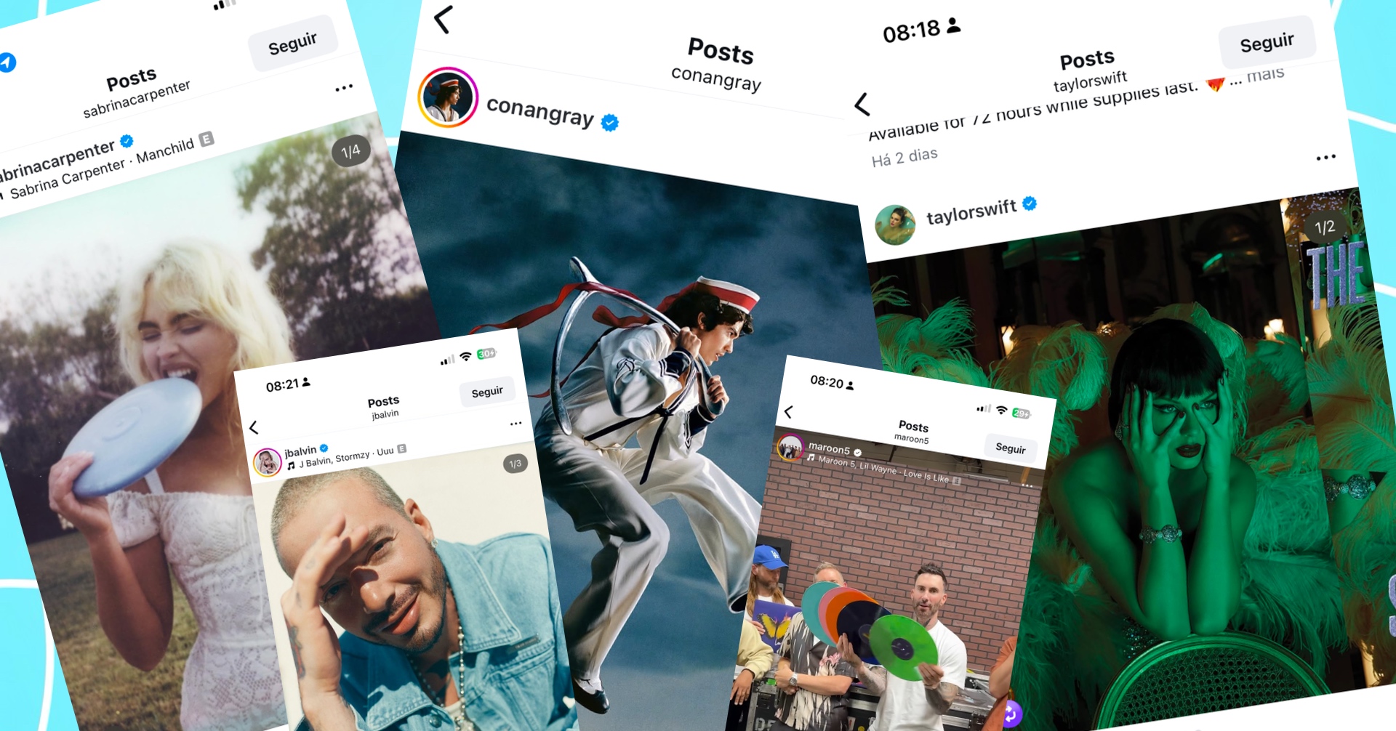Click the conangray username link

point(540,111)
